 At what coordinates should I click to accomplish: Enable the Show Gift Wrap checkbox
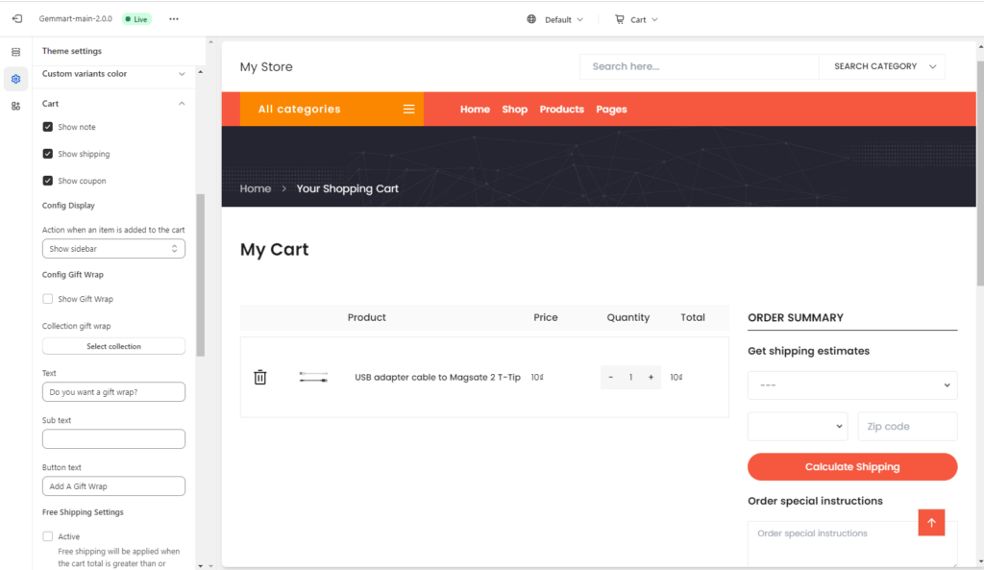tap(48, 299)
